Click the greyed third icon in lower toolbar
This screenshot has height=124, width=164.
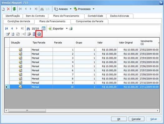coord(18,34)
